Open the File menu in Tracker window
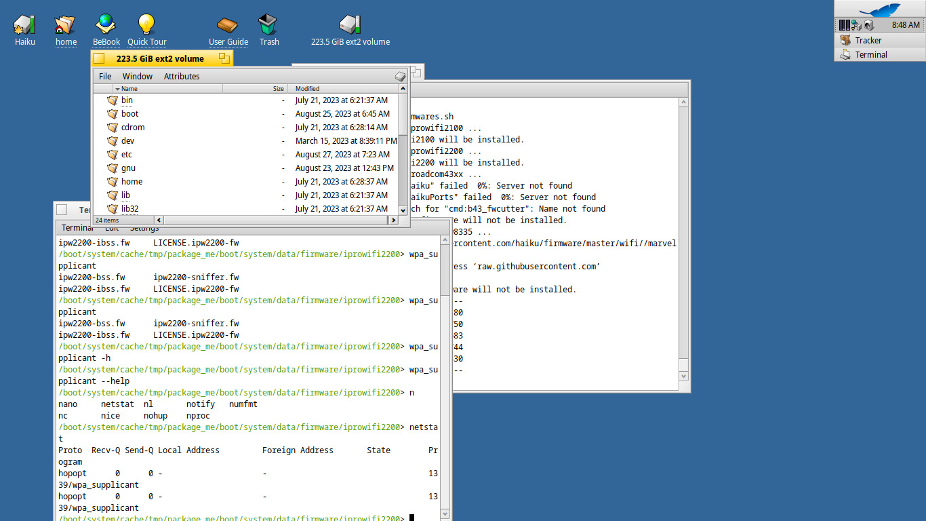Viewport: 926px width, 521px height. click(105, 77)
